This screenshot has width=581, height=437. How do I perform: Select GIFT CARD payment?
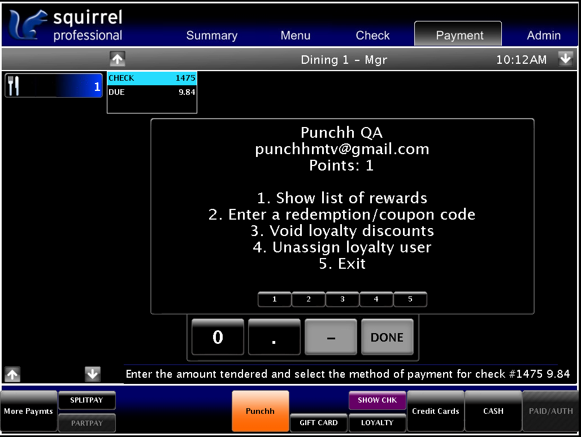coord(319,422)
